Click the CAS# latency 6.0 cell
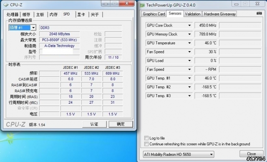Screen dimensions: 267x162 71,79
